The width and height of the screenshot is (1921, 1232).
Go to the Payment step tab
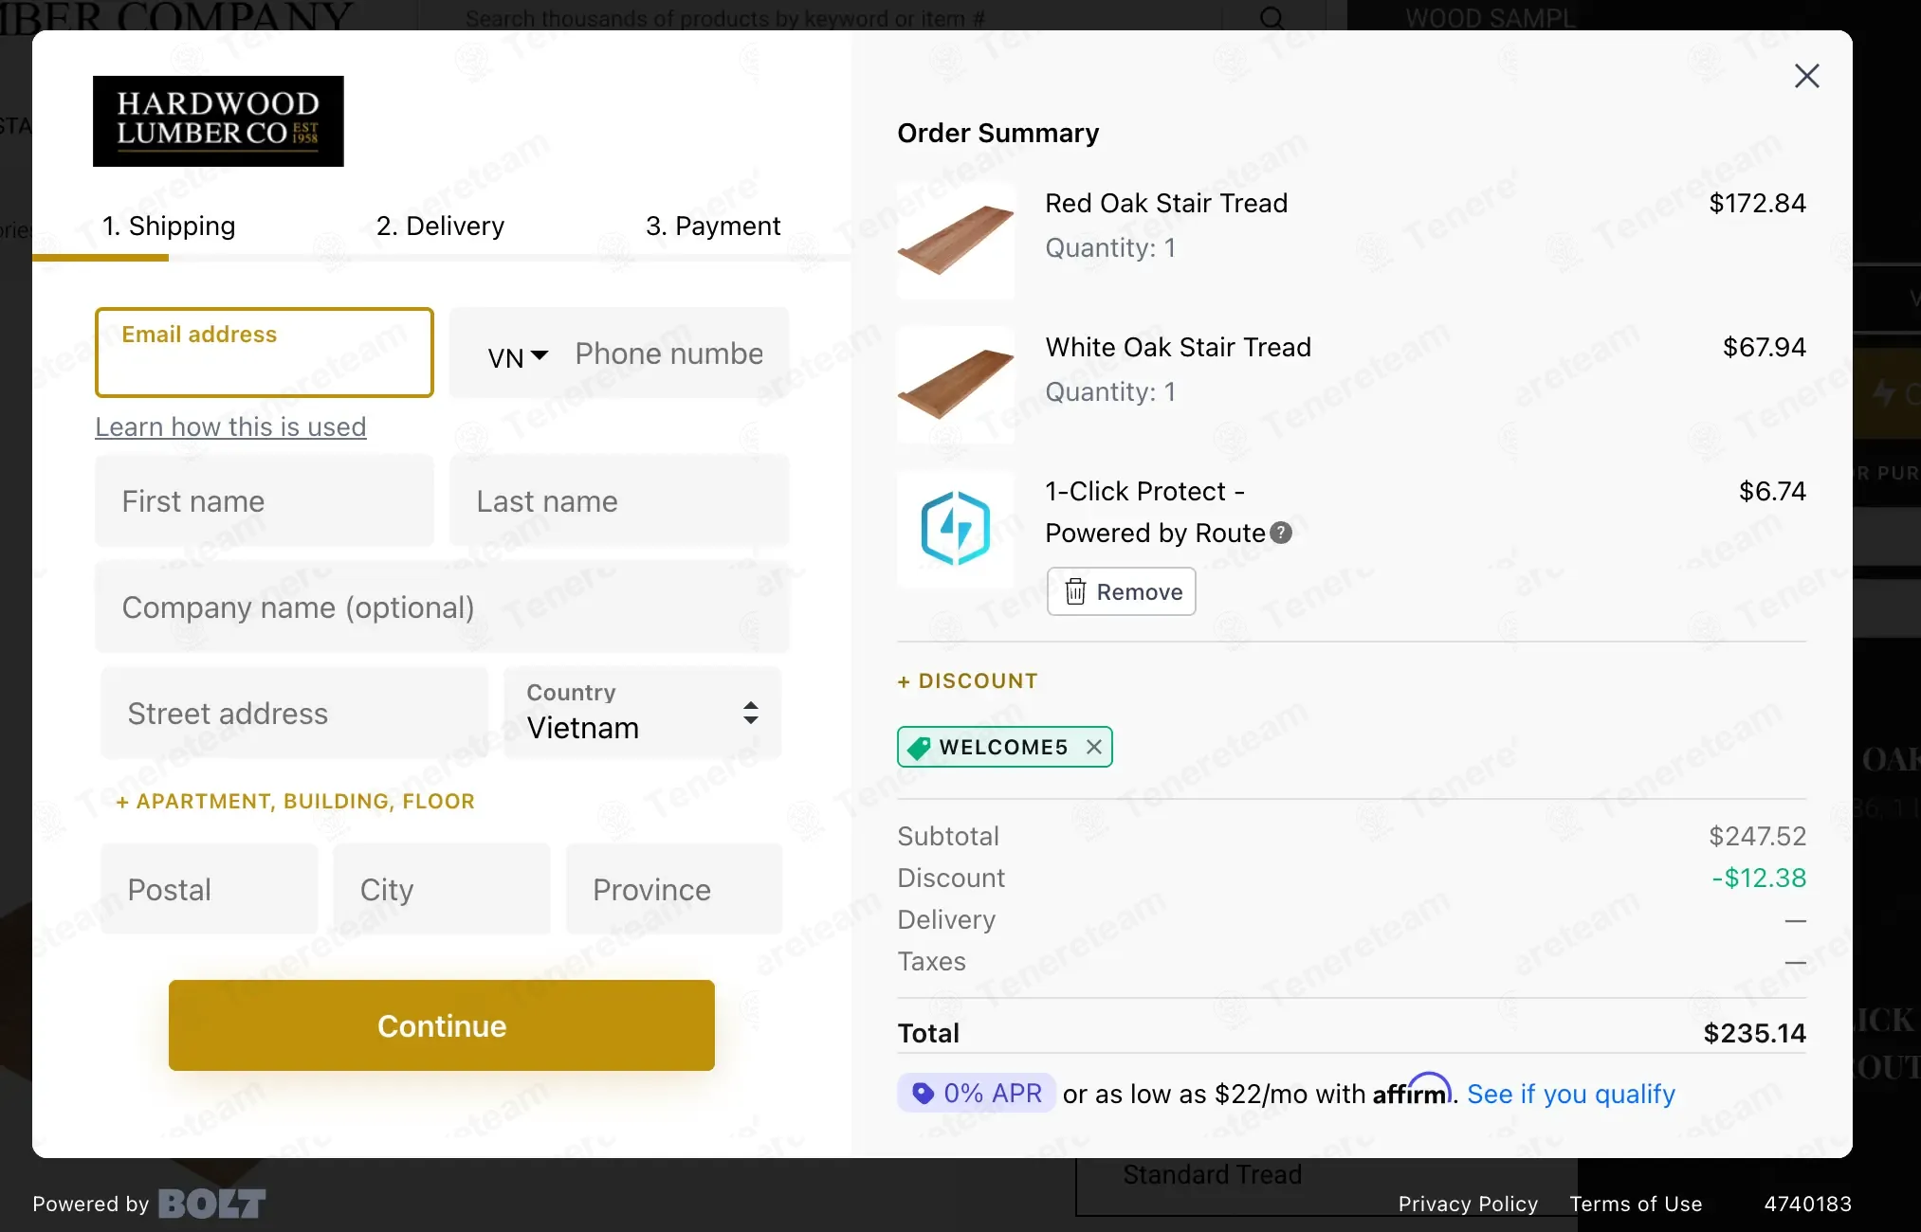coord(713,226)
